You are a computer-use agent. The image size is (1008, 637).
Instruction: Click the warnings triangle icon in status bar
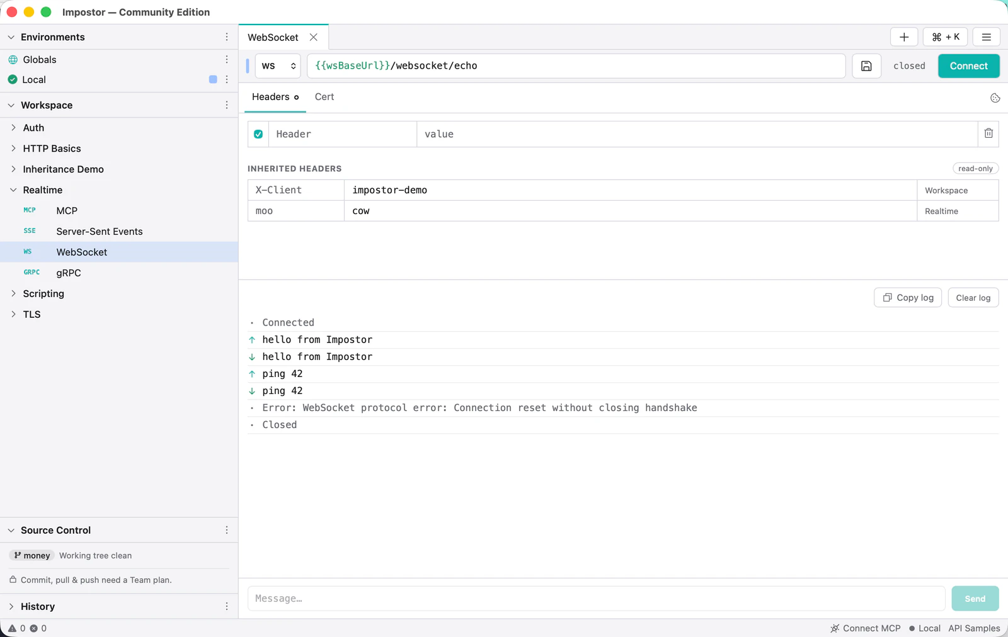point(12,628)
